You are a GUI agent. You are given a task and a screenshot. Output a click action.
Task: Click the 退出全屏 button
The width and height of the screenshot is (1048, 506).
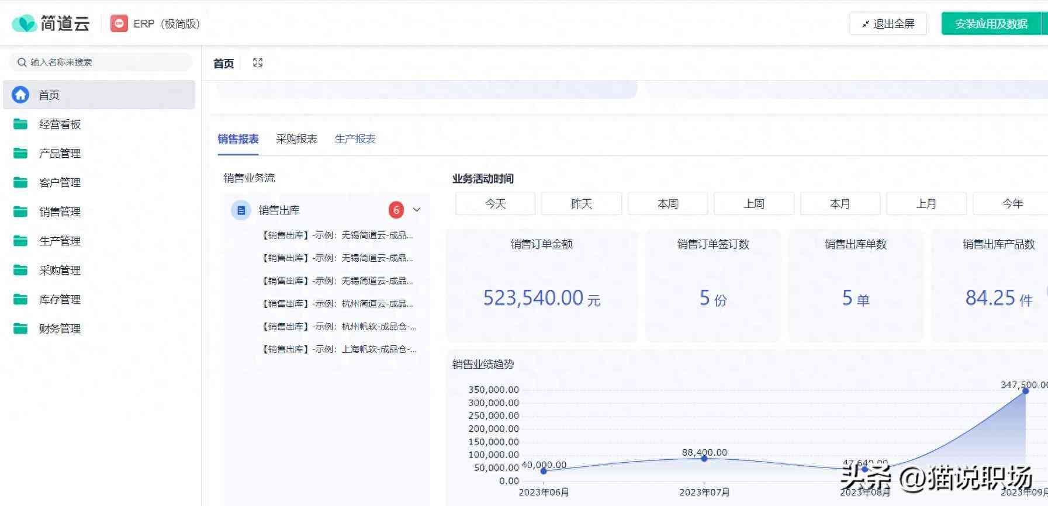888,24
